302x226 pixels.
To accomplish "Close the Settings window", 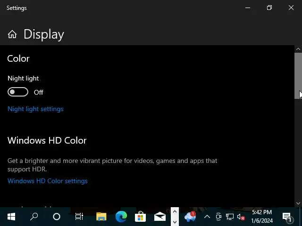I will 291,8.
